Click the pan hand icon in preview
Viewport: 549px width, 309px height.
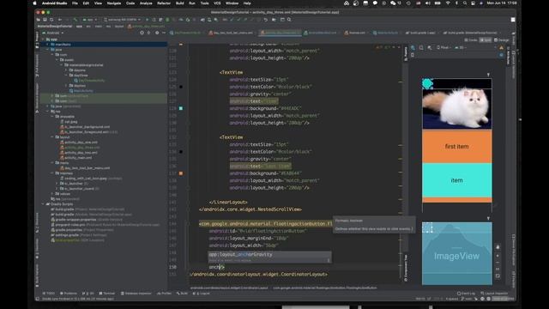[x=498, y=247]
